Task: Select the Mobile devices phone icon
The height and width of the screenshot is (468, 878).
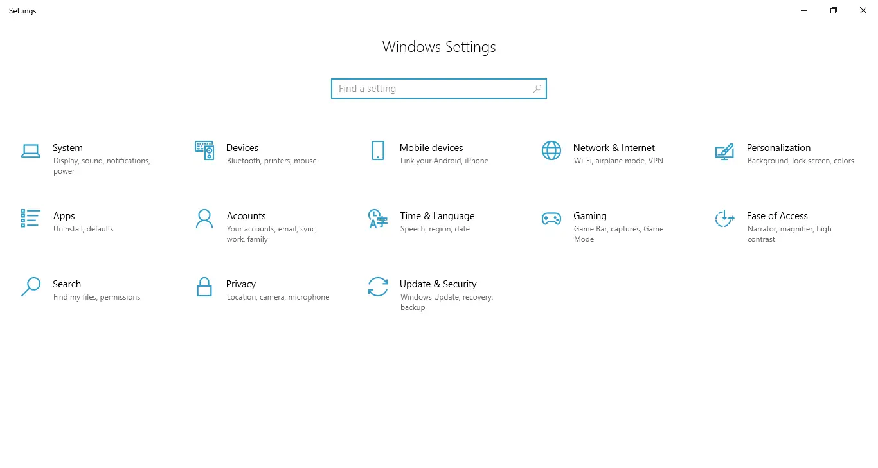Action: pos(378,150)
